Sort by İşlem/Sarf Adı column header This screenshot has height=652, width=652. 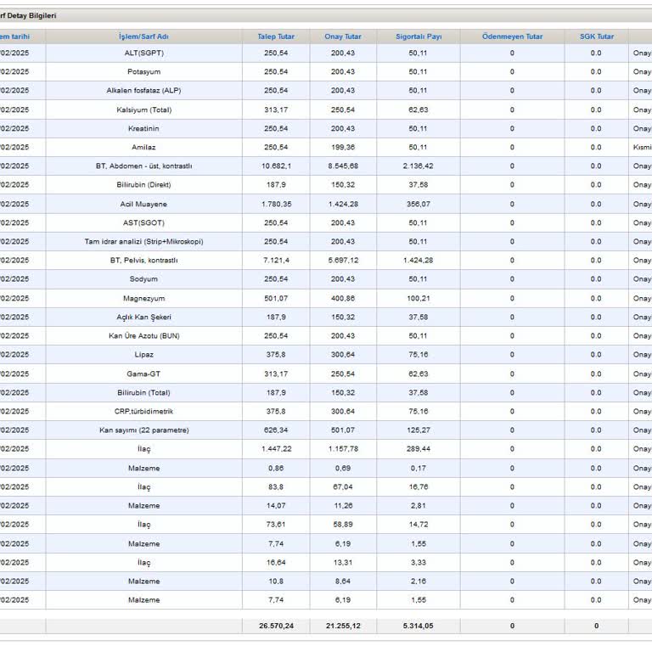click(143, 37)
